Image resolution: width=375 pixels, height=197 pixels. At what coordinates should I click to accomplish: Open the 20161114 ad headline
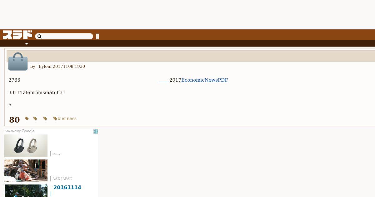pyautogui.click(x=67, y=187)
